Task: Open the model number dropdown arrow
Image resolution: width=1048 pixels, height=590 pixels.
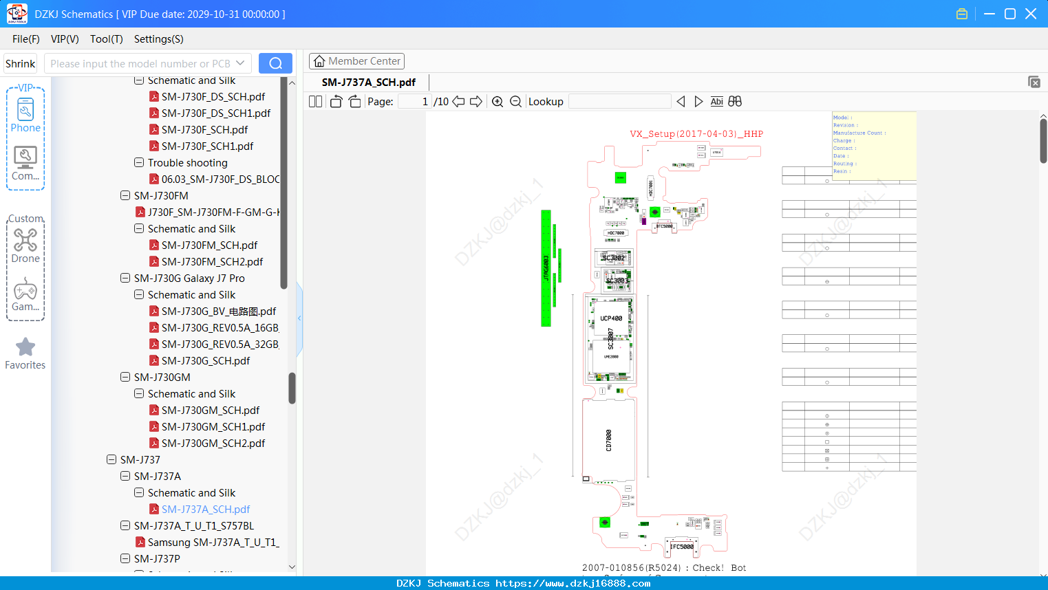Action: 240,63
